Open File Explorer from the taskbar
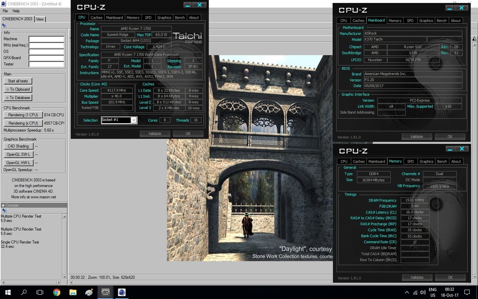478x299 pixels. coord(73,292)
